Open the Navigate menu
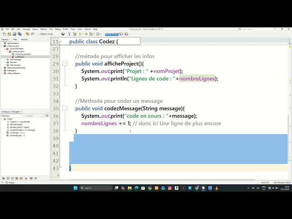The image size is (292, 219). [x=26, y=29]
